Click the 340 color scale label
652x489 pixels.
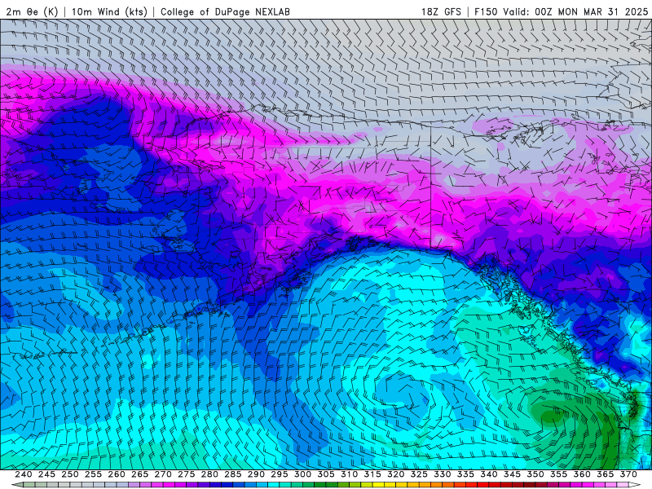click(490, 474)
